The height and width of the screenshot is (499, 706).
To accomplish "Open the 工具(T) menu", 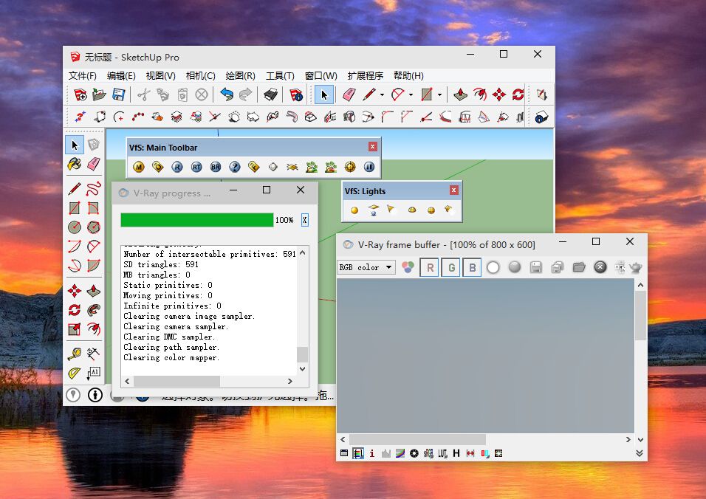I will point(280,75).
